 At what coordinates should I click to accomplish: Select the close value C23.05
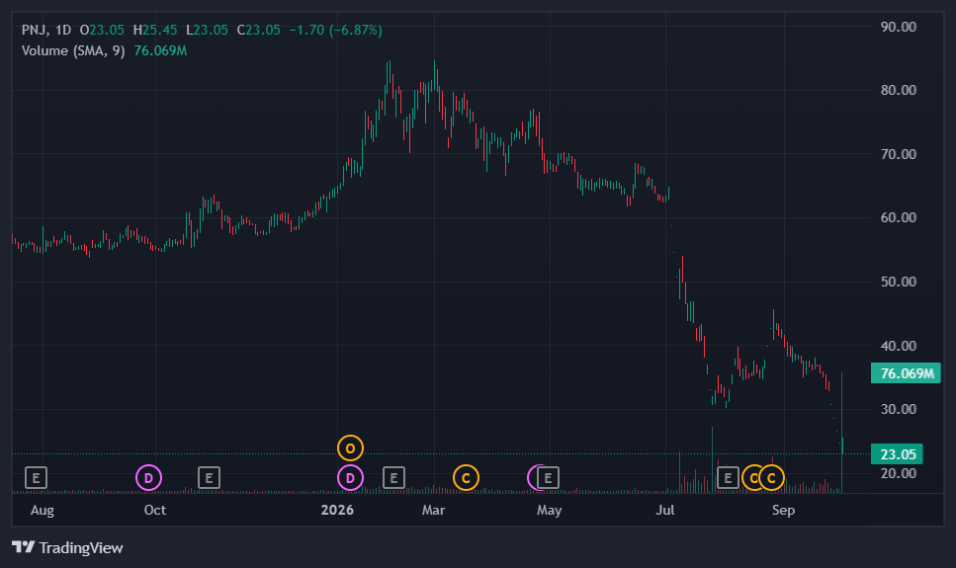[x=259, y=30]
